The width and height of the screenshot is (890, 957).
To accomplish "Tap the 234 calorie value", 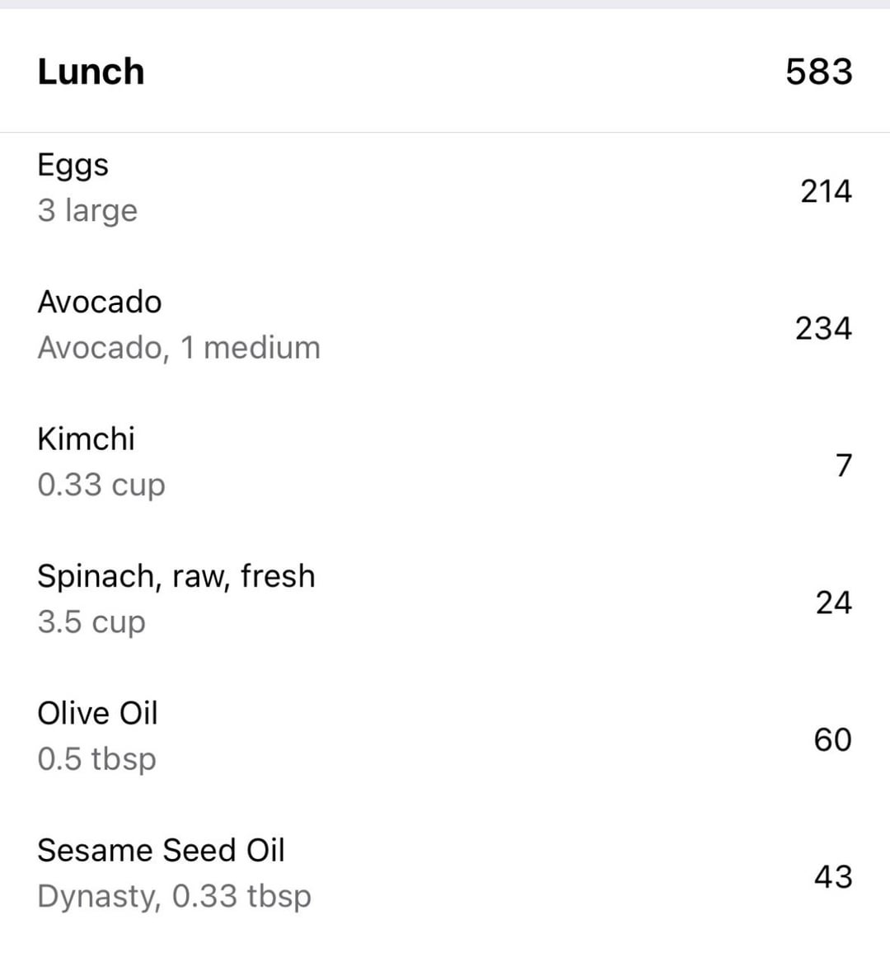I will [823, 329].
